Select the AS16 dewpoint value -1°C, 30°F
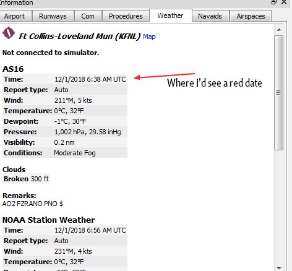The width and height of the screenshot is (292, 271). 70,121
